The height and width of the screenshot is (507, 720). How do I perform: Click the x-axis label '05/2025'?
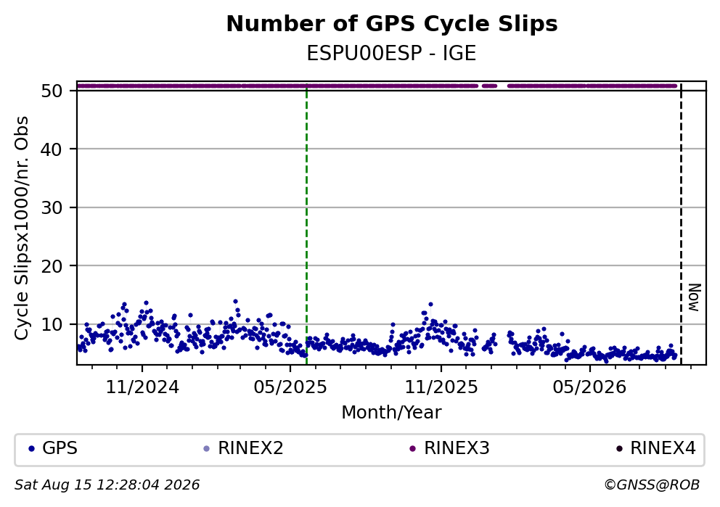(x=290, y=388)
